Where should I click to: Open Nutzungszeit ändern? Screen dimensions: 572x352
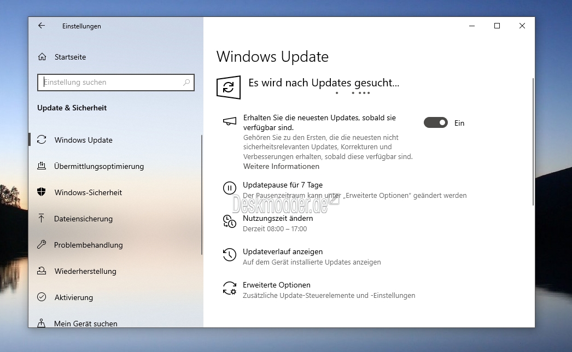[x=278, y=218]
